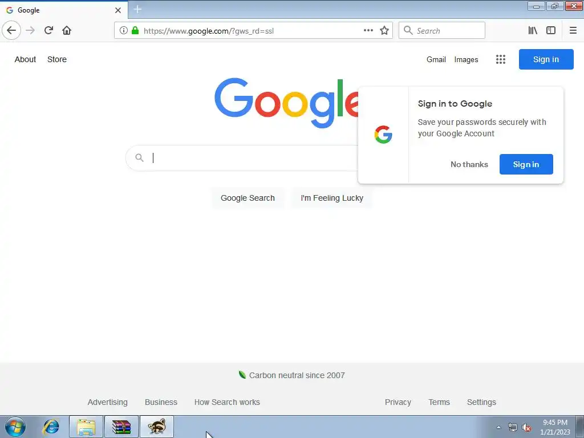This screenshot has width=584, height=438.
Task: Open network status tray icon
Action: (x=513, y=427)
